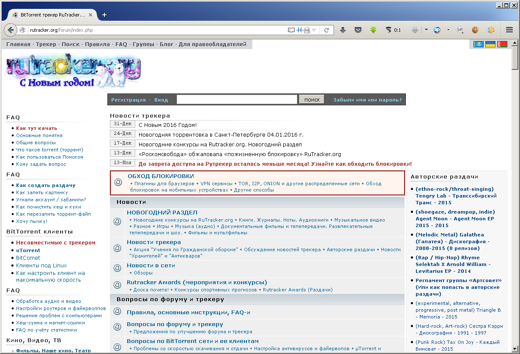Open Как создать раздачу link
Screen dimensions: 520x354
click(x=46, y=185)
